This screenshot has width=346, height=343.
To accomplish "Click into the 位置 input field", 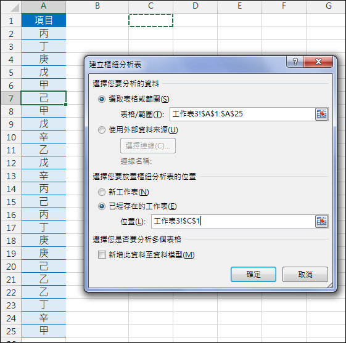I will click(233, 221).
